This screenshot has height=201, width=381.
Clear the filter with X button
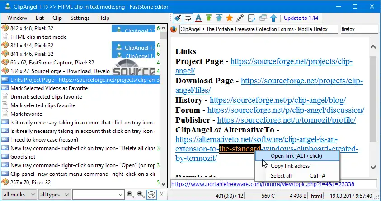point(162,195)
